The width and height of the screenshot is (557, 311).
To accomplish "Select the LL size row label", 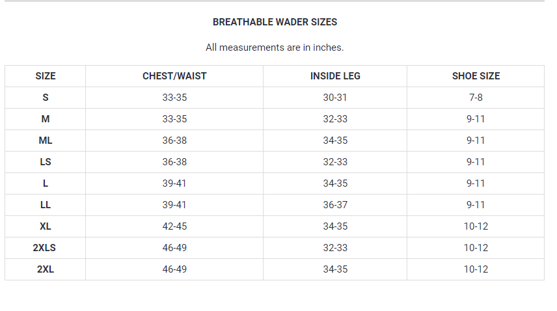I will click(x=46, y=205).
